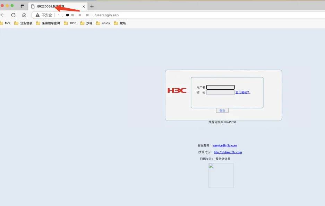Click the 不安全 label in address bar
The height and width of the screenshot is (206, 325).
[x=46, y=15]
